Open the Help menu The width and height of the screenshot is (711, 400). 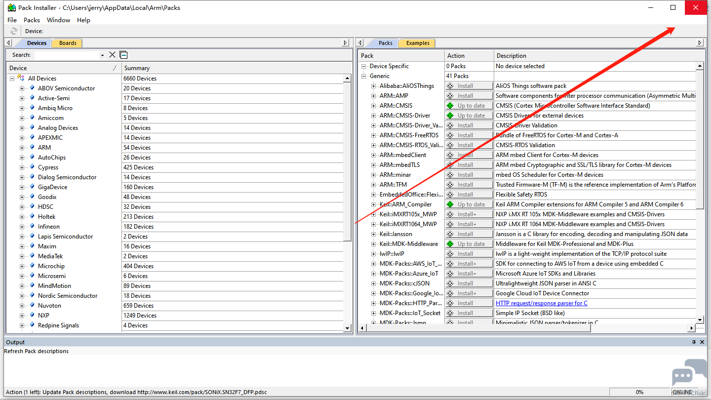click(83, 20)
